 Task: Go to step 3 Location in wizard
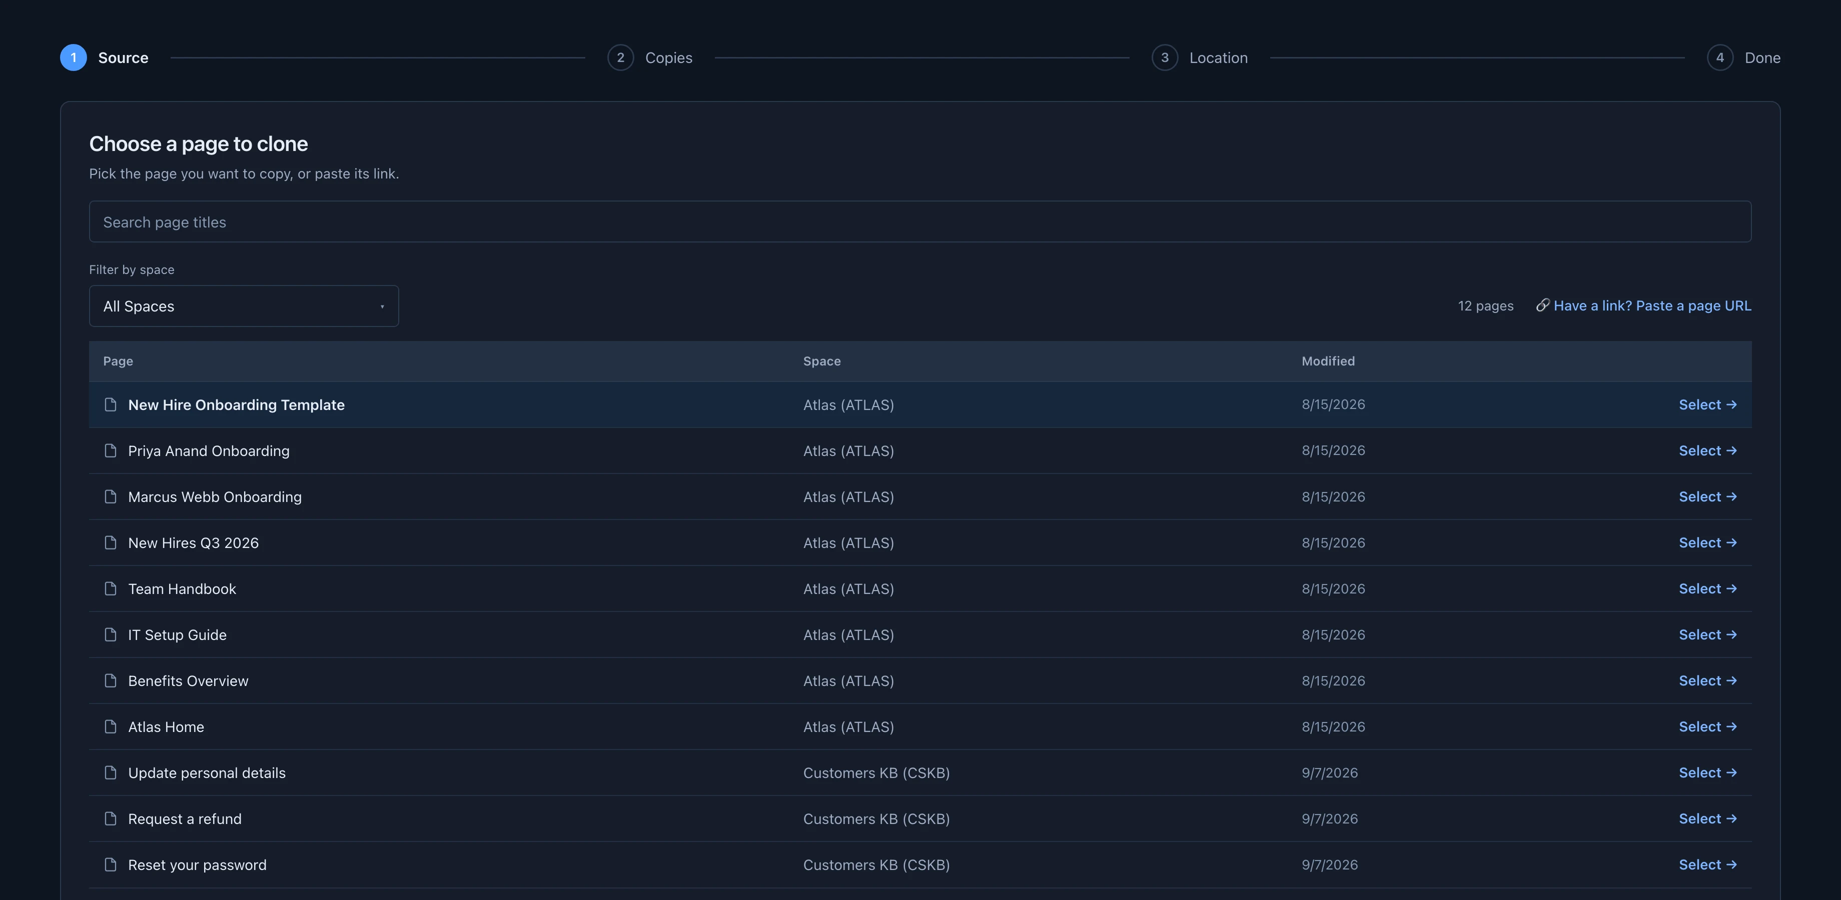coord(1200,58)
